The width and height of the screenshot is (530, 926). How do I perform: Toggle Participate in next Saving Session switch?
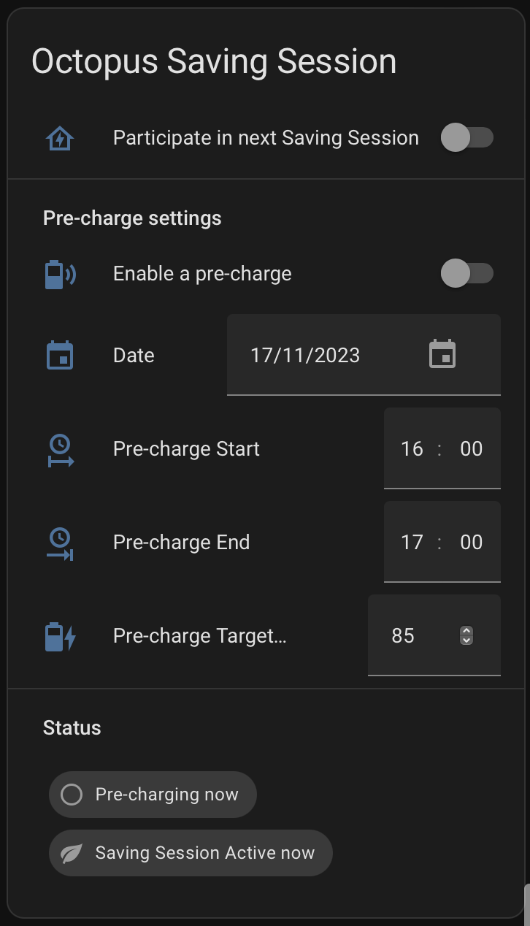[467, 137]
